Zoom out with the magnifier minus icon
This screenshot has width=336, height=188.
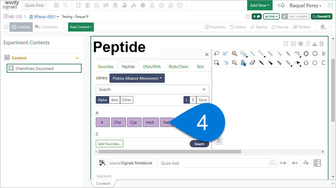[235, 63]
